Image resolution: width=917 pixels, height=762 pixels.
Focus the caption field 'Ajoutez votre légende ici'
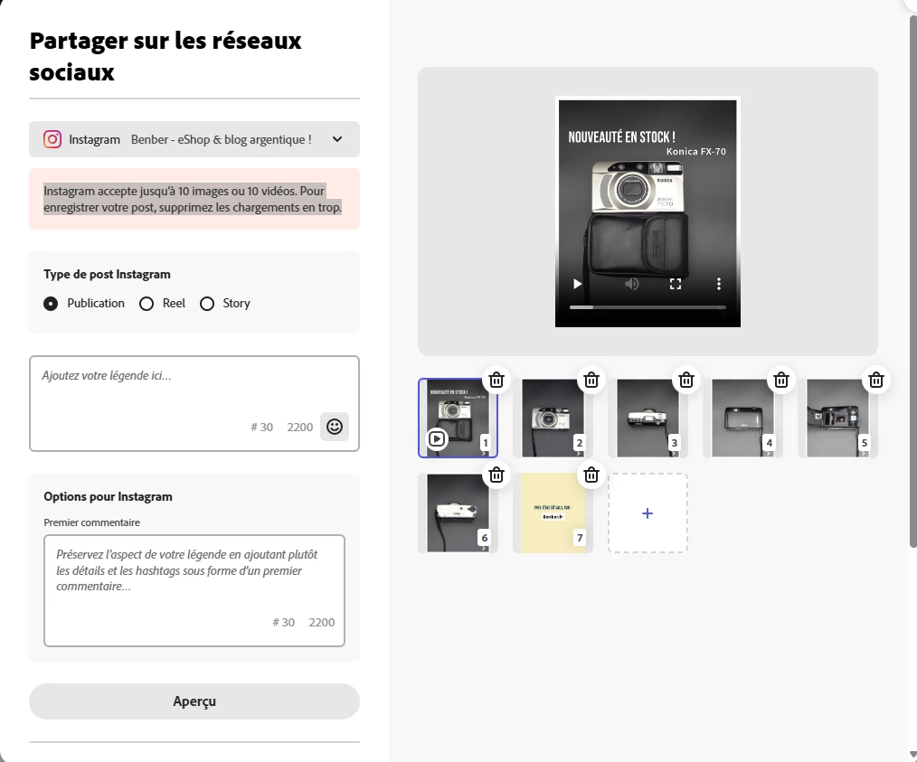click(194, 403)
